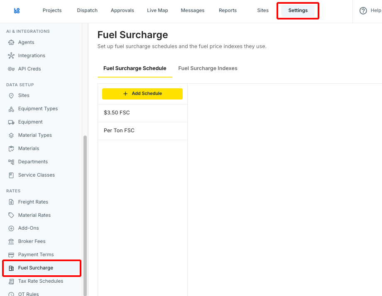The width and height of the screenshot is (382, 296).
Task: Click the Freight Rates document icon
Action: pos(11,202)
